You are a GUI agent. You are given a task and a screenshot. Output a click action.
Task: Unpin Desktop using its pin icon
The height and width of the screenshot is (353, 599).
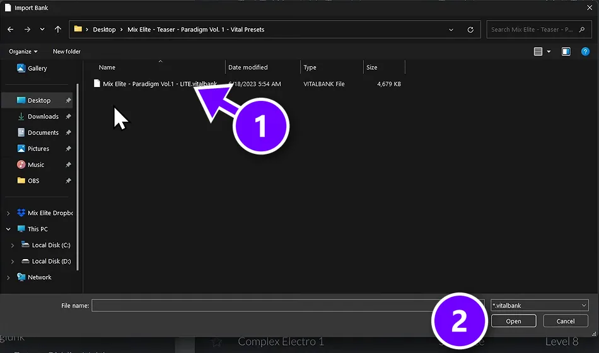click(68, 100)
